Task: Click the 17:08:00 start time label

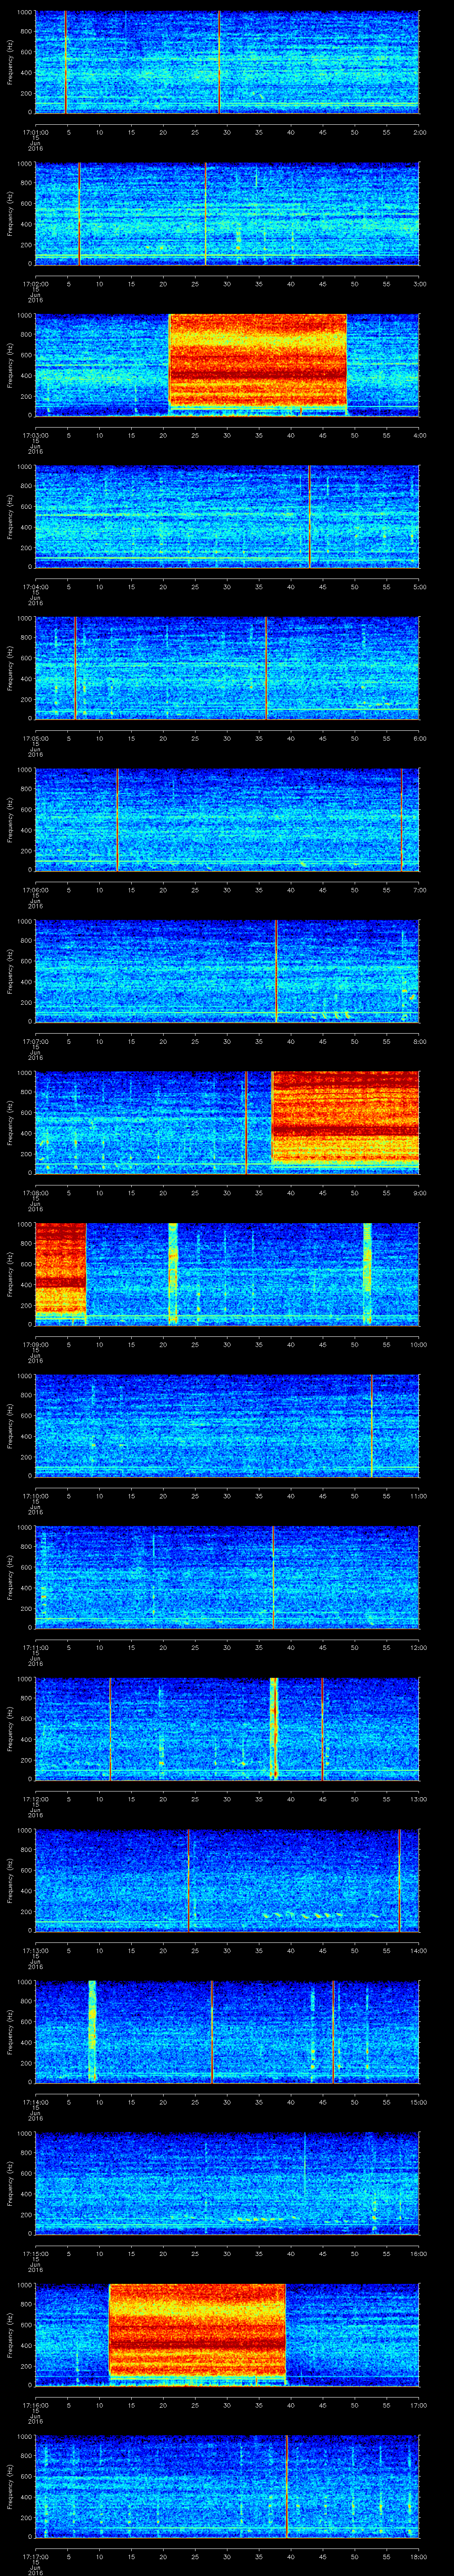Action: click(x=35, y=1192)
